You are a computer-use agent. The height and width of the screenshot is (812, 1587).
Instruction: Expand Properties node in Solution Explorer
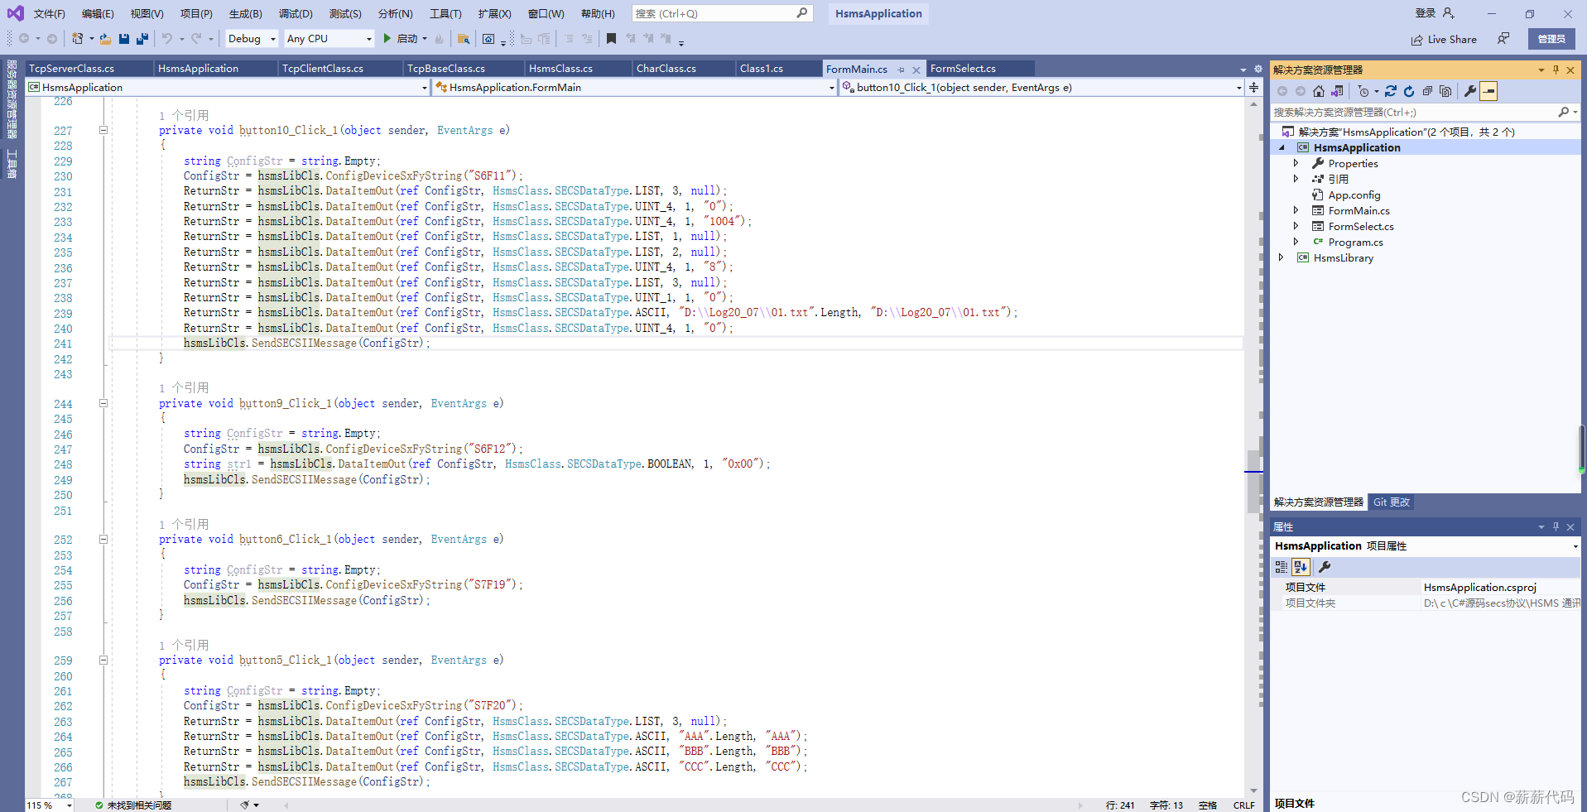(x=1296, y=163)
